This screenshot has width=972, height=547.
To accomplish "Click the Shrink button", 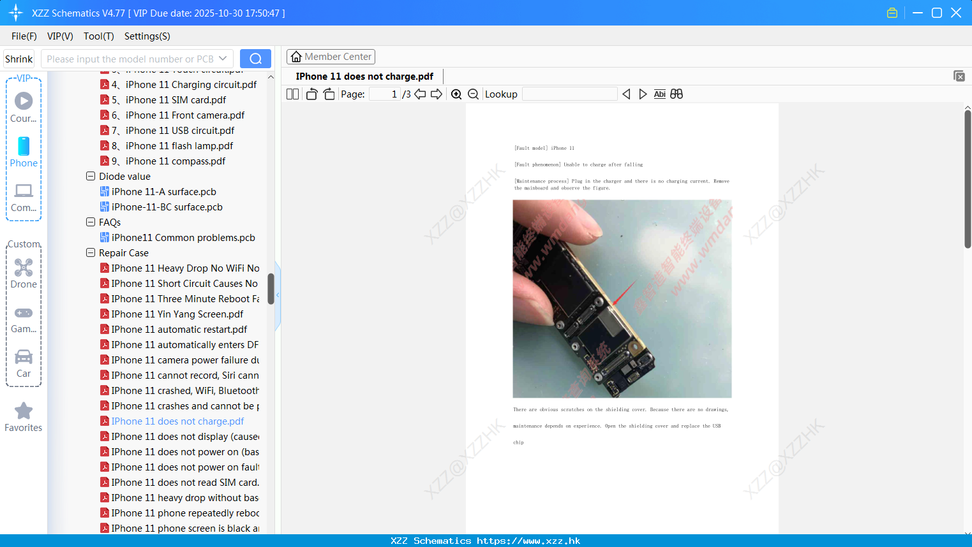I will (x=19, y=59).
